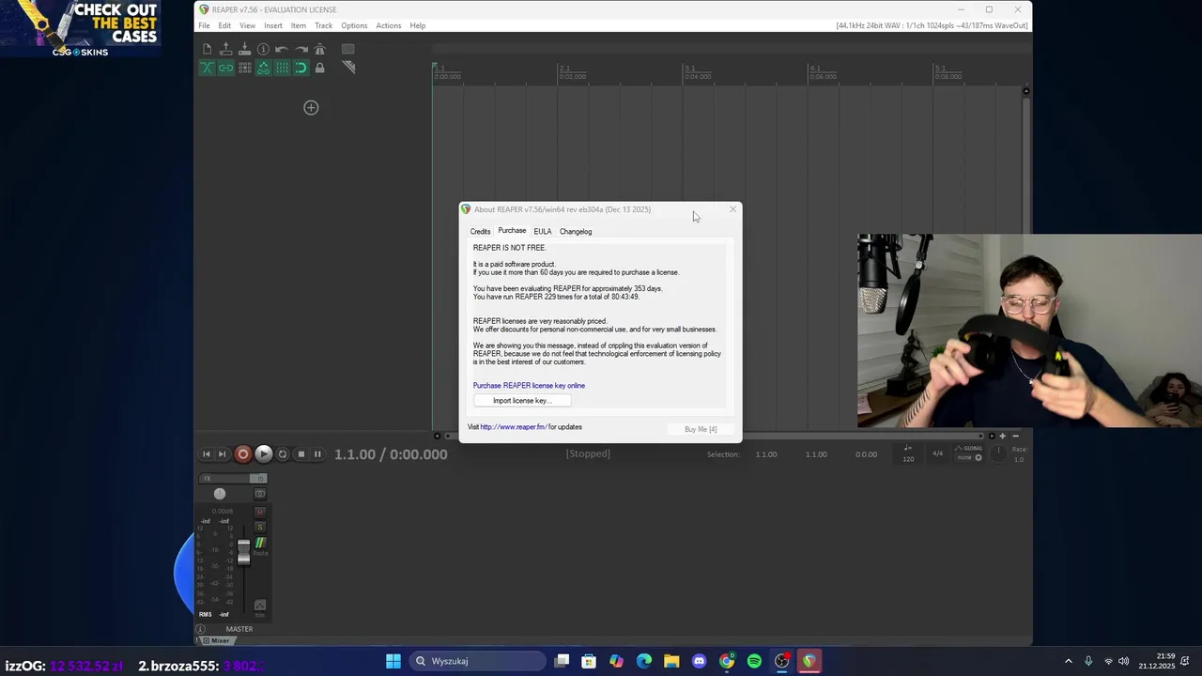Click the master volume fader
Image resolution: width=1202 pixels, height=676 pixels.
[x=244, y=552]
